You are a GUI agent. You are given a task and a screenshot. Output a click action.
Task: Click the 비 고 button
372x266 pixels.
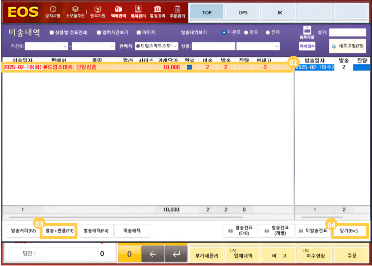point(279,255)
